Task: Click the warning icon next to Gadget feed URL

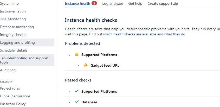Action: click(86, 65)
